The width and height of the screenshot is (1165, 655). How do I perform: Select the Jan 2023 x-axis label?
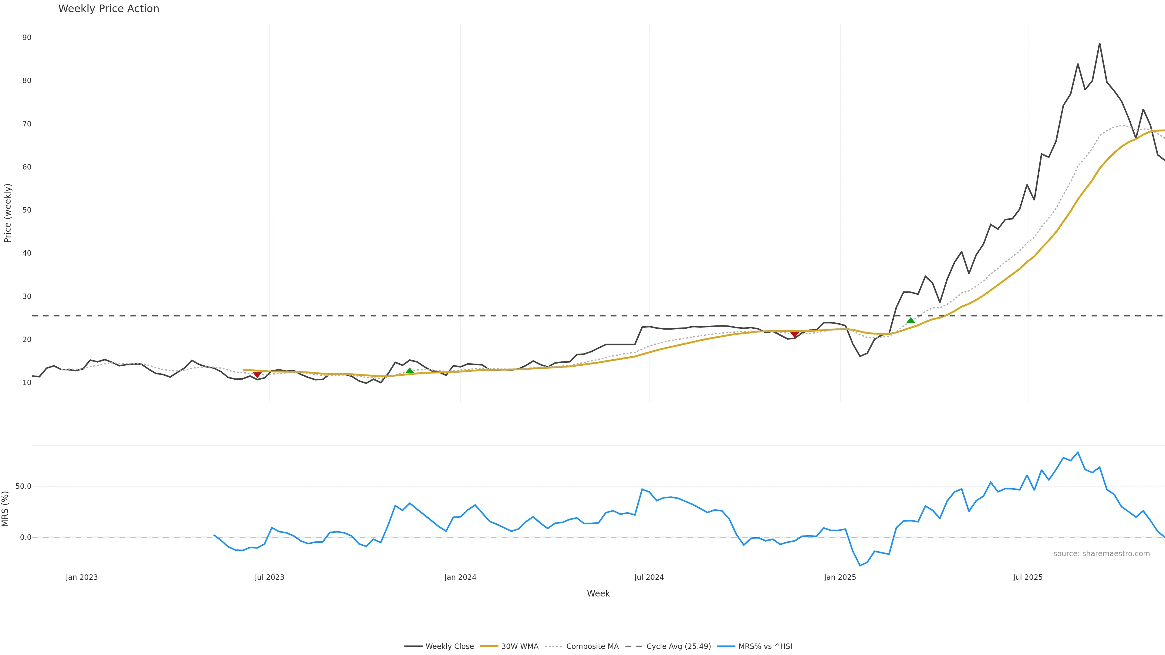tap(82, 577)
